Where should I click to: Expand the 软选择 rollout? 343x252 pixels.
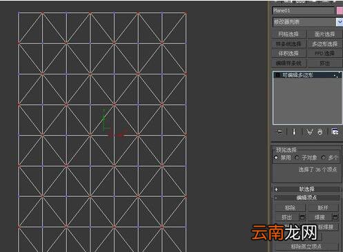point(306,189)
